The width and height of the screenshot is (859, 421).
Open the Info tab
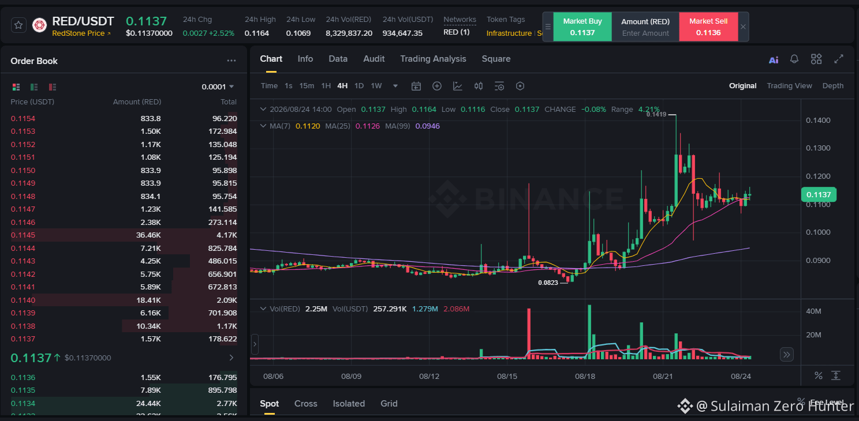[305, 59]
